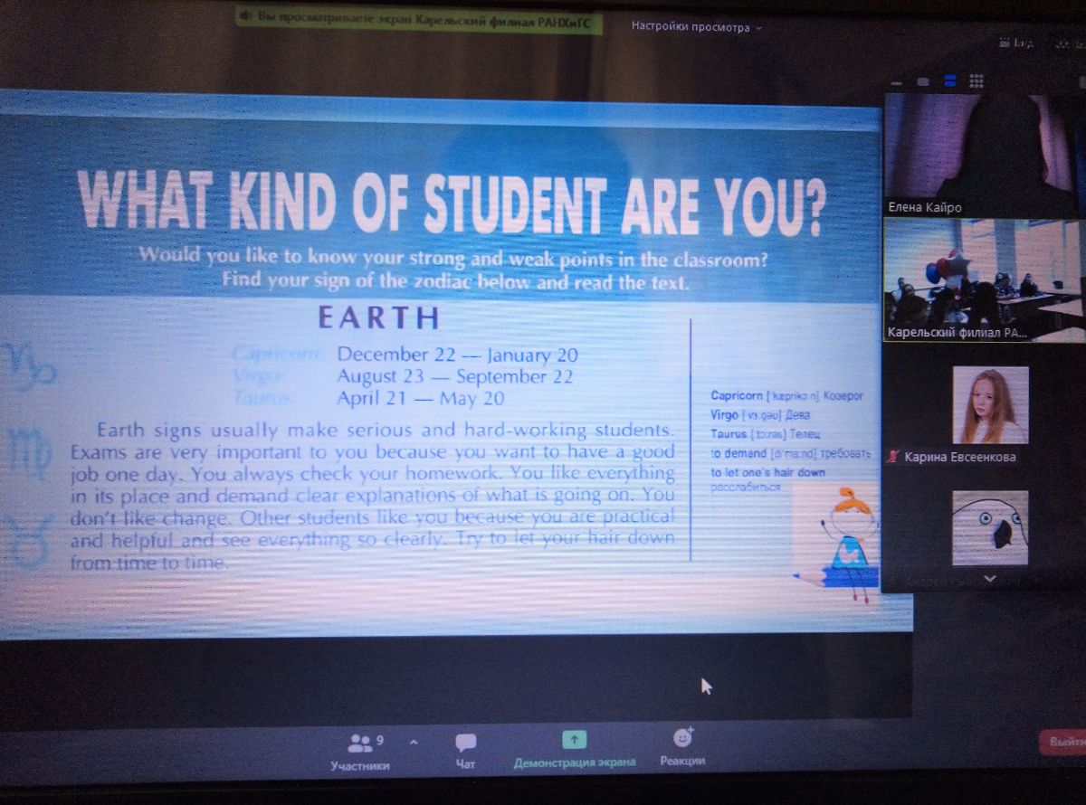Click the Демонстрация экрана label text
Image resolution: width=1086 pixels, height=805 pixels.
[x=574, y=762]
